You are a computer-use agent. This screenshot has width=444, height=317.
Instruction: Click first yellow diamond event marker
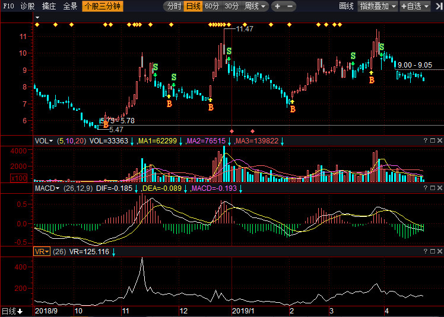click(37, 25)
